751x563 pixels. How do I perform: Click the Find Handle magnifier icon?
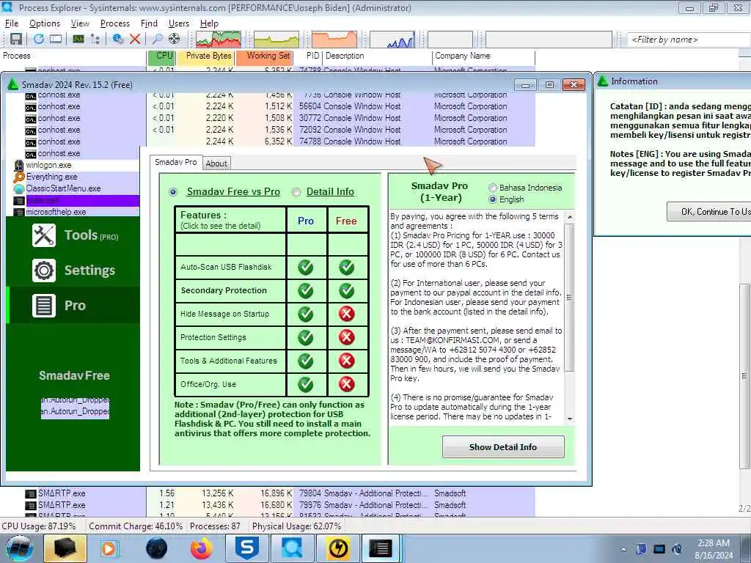coord(157,40)
